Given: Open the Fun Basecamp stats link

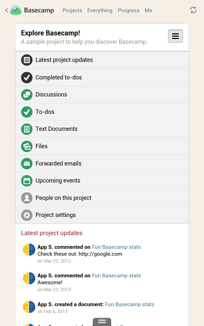Looking at the screenshot, I should pos(116,247).
